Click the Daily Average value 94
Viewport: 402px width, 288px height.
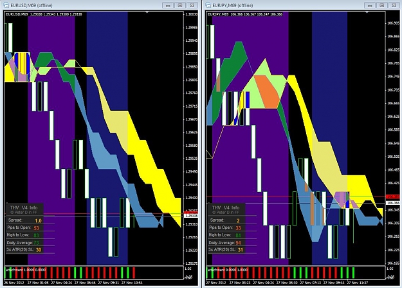[238, 242]
